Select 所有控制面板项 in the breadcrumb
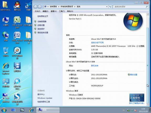 click(x=67, y=7)
